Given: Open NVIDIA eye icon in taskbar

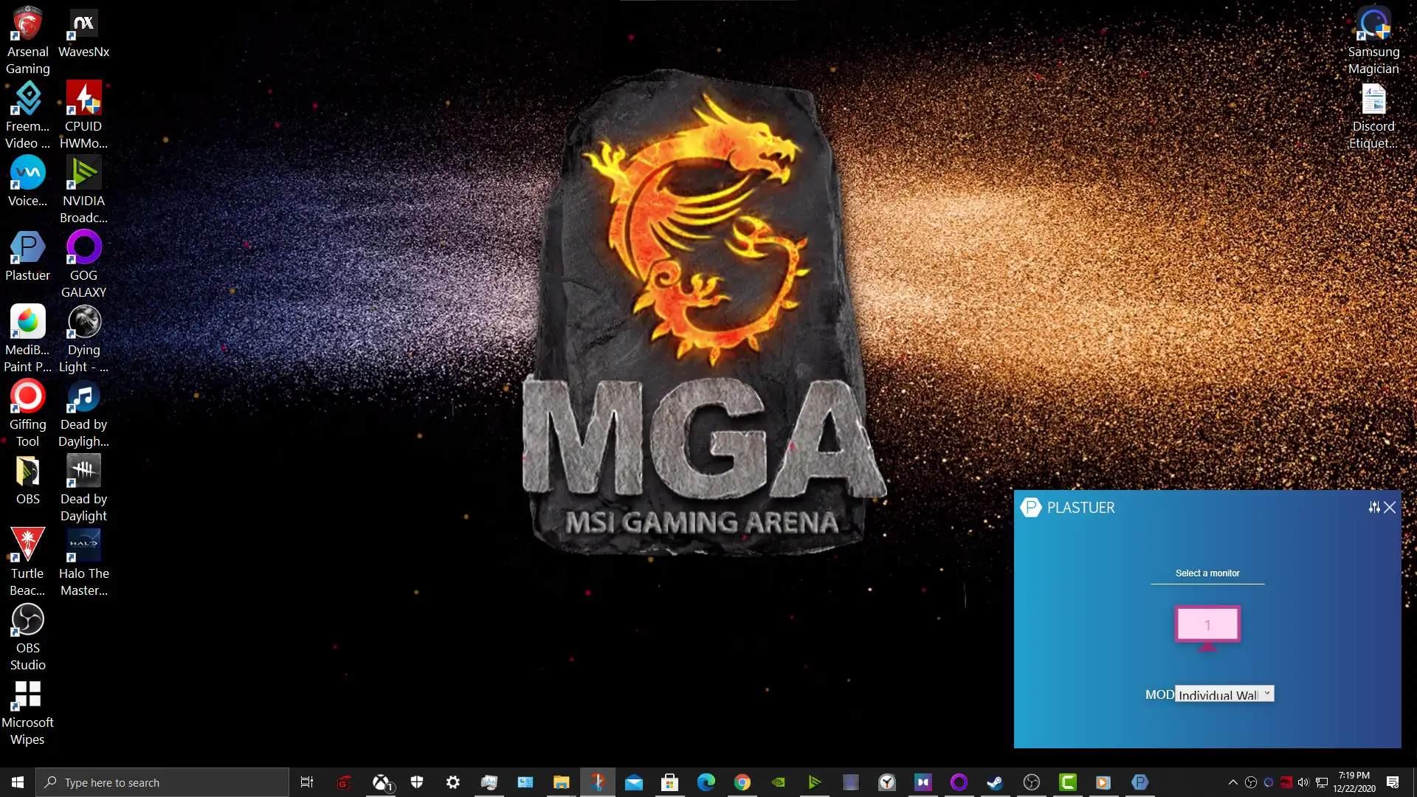Looking at the screenshot, I should pyautogui.click(x=779, y=782).
